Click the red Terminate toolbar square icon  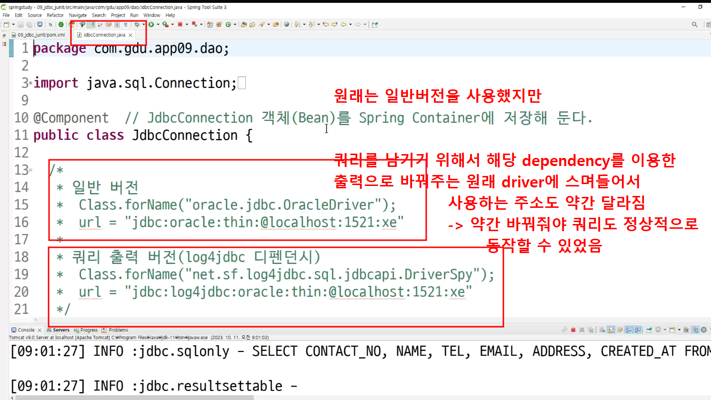coord(180,25)
